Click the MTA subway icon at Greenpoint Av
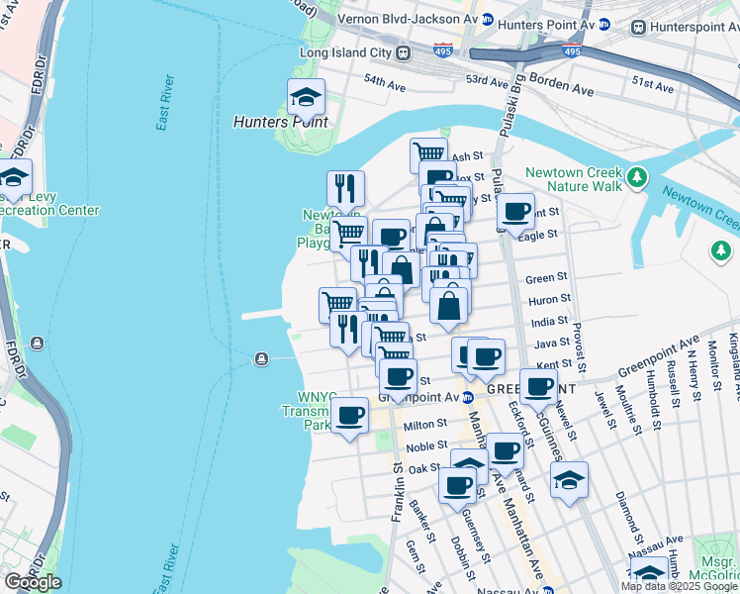Image resolution: width=740 pixels, height=594 pixels. click(467, 398)
